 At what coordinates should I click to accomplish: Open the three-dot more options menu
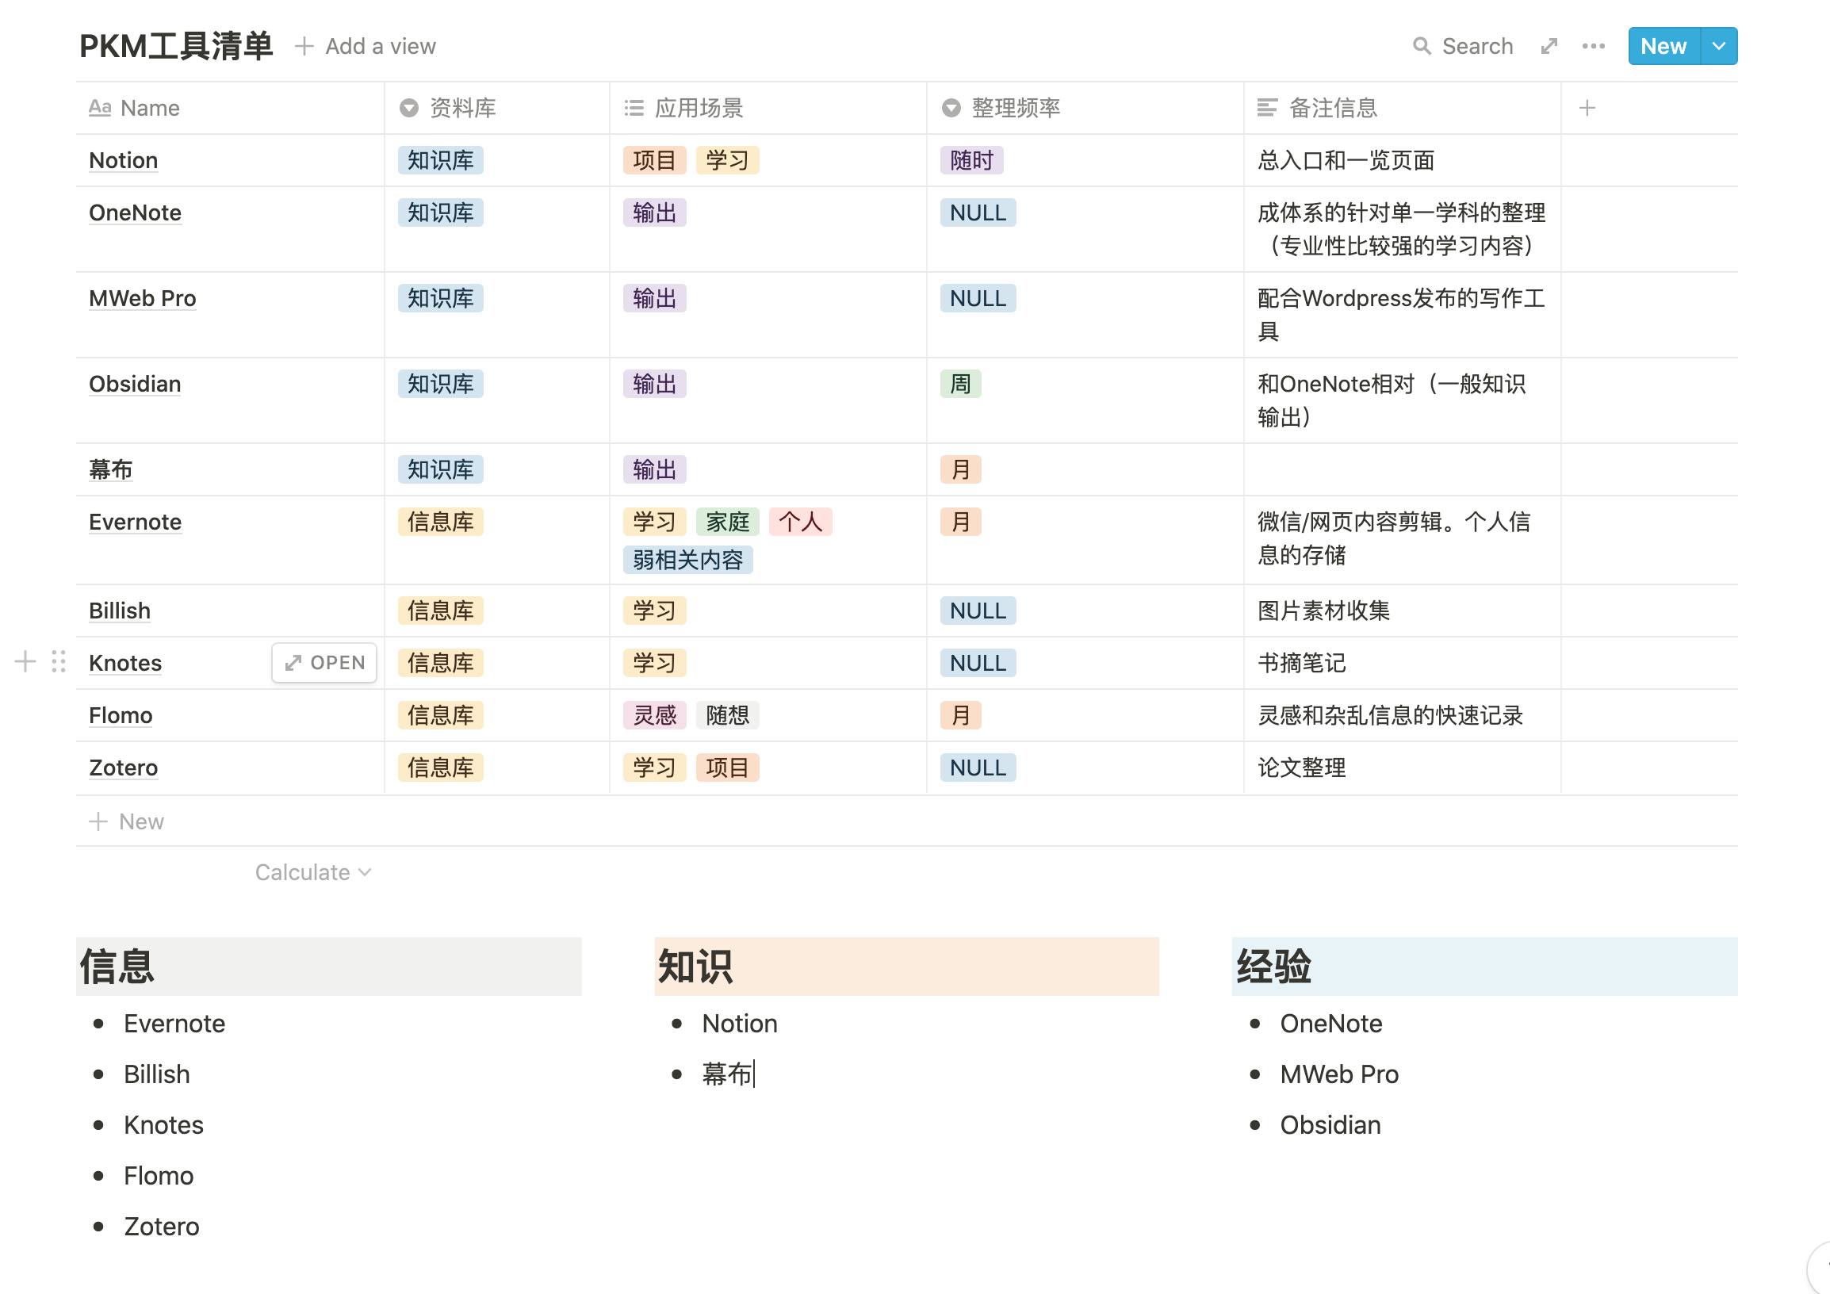pos(1593,46)
